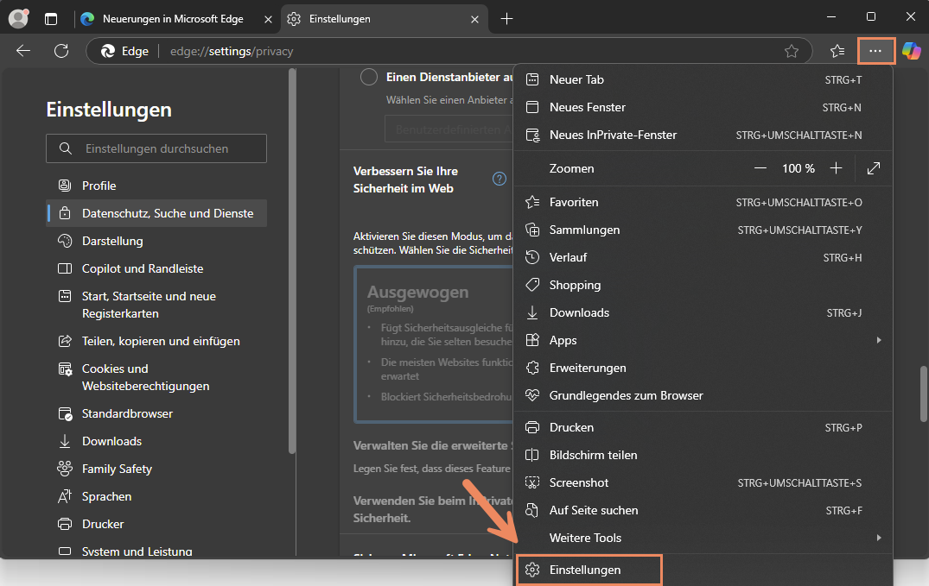
Task: Click the help question-mark icon beside Sicherheit im Web
Action: pos(499,179)
